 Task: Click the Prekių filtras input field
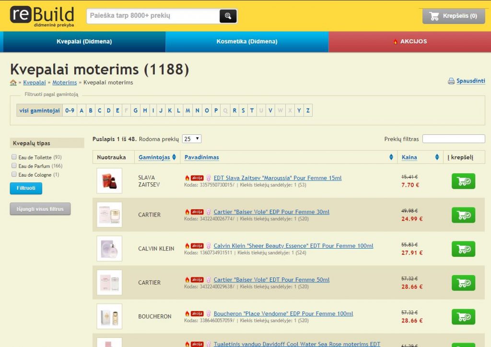pos(454,139)
